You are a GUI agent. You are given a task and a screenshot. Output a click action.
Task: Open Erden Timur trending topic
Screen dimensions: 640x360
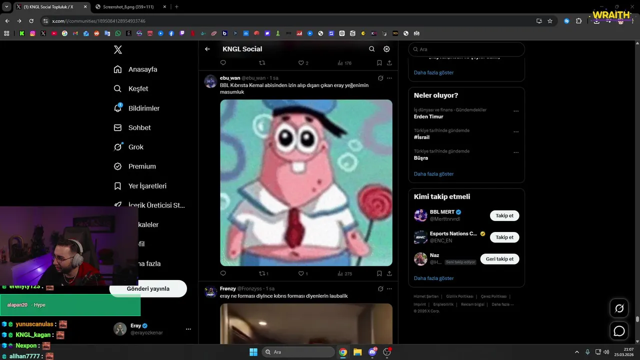(x=428, y=116)
